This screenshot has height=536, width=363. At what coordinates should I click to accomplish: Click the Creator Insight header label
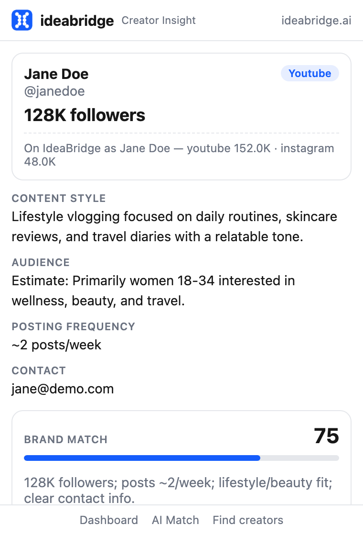[x=159, y=21]
